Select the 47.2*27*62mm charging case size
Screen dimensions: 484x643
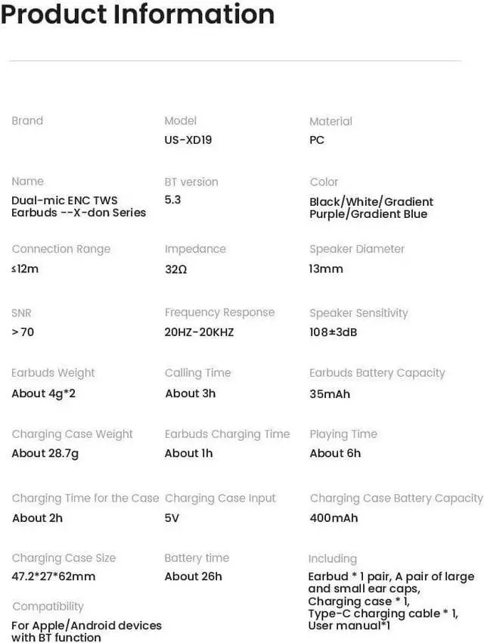click(x=54, y=576)
